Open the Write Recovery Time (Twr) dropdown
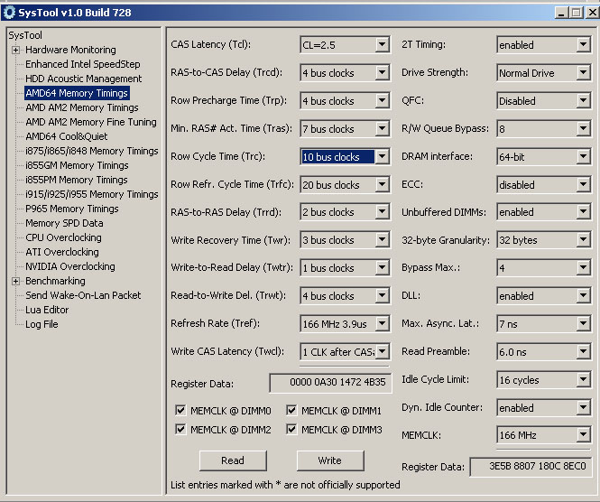600x502 pixels. (x=345, y=240)
